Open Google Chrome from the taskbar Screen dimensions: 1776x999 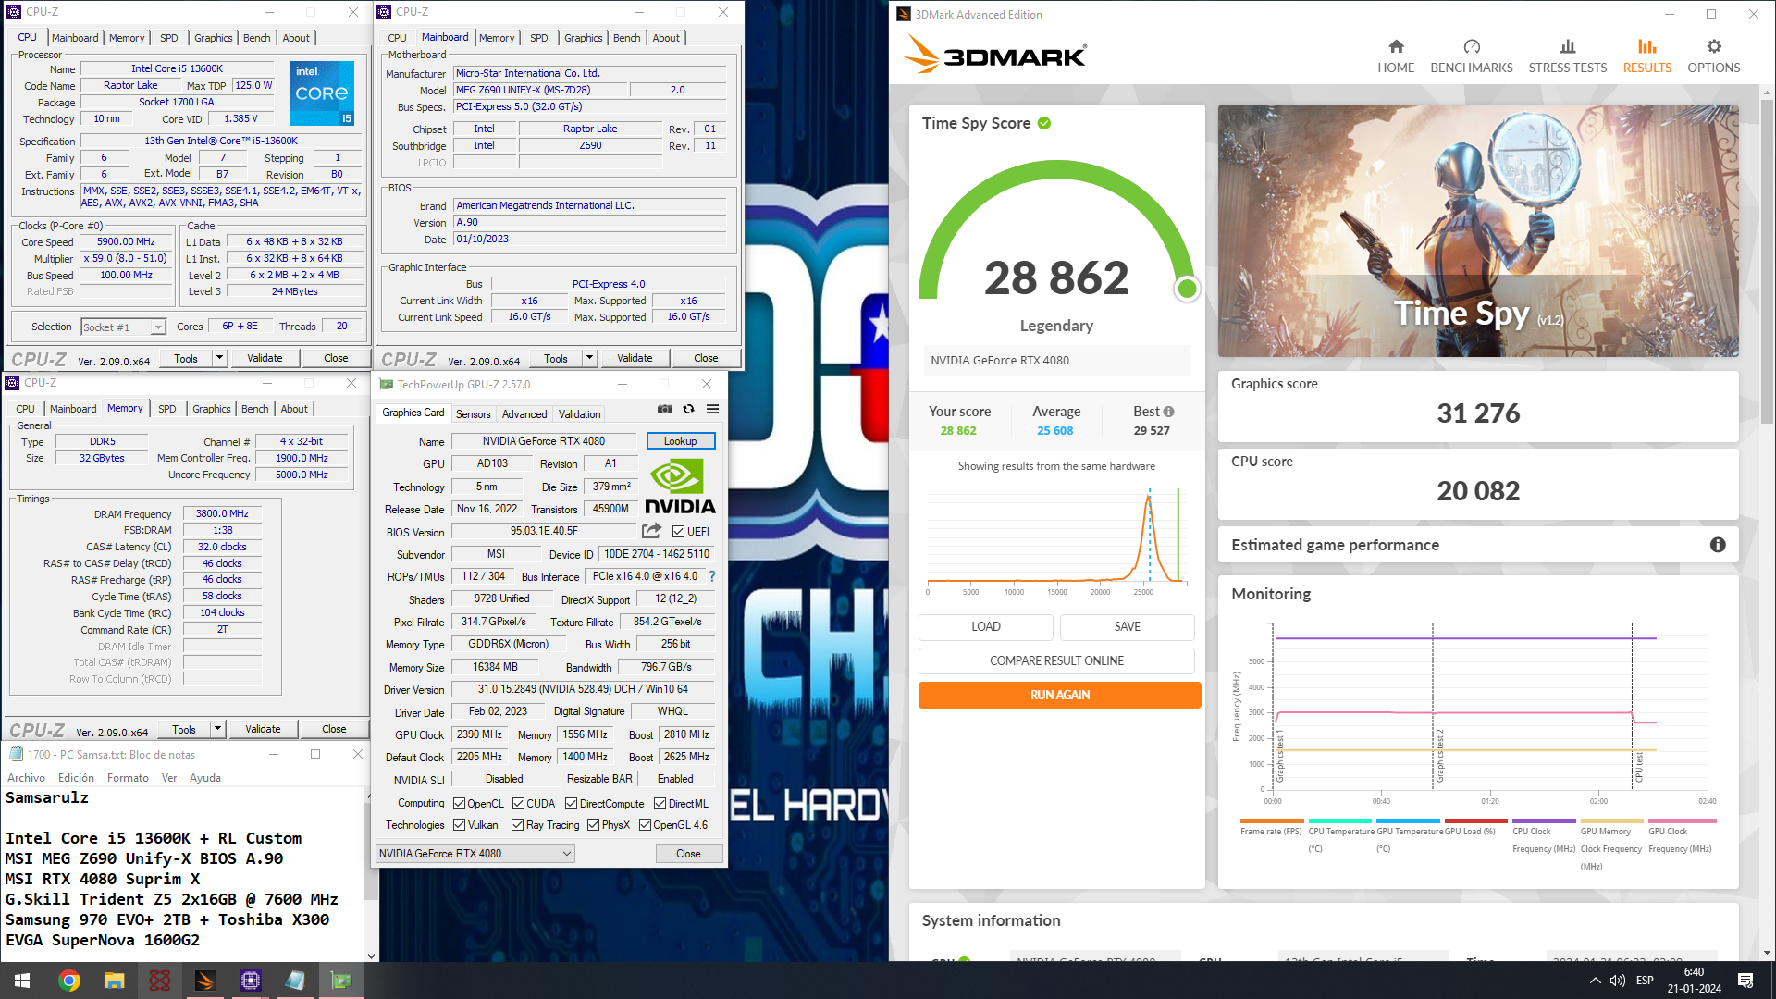pos(68,980)
